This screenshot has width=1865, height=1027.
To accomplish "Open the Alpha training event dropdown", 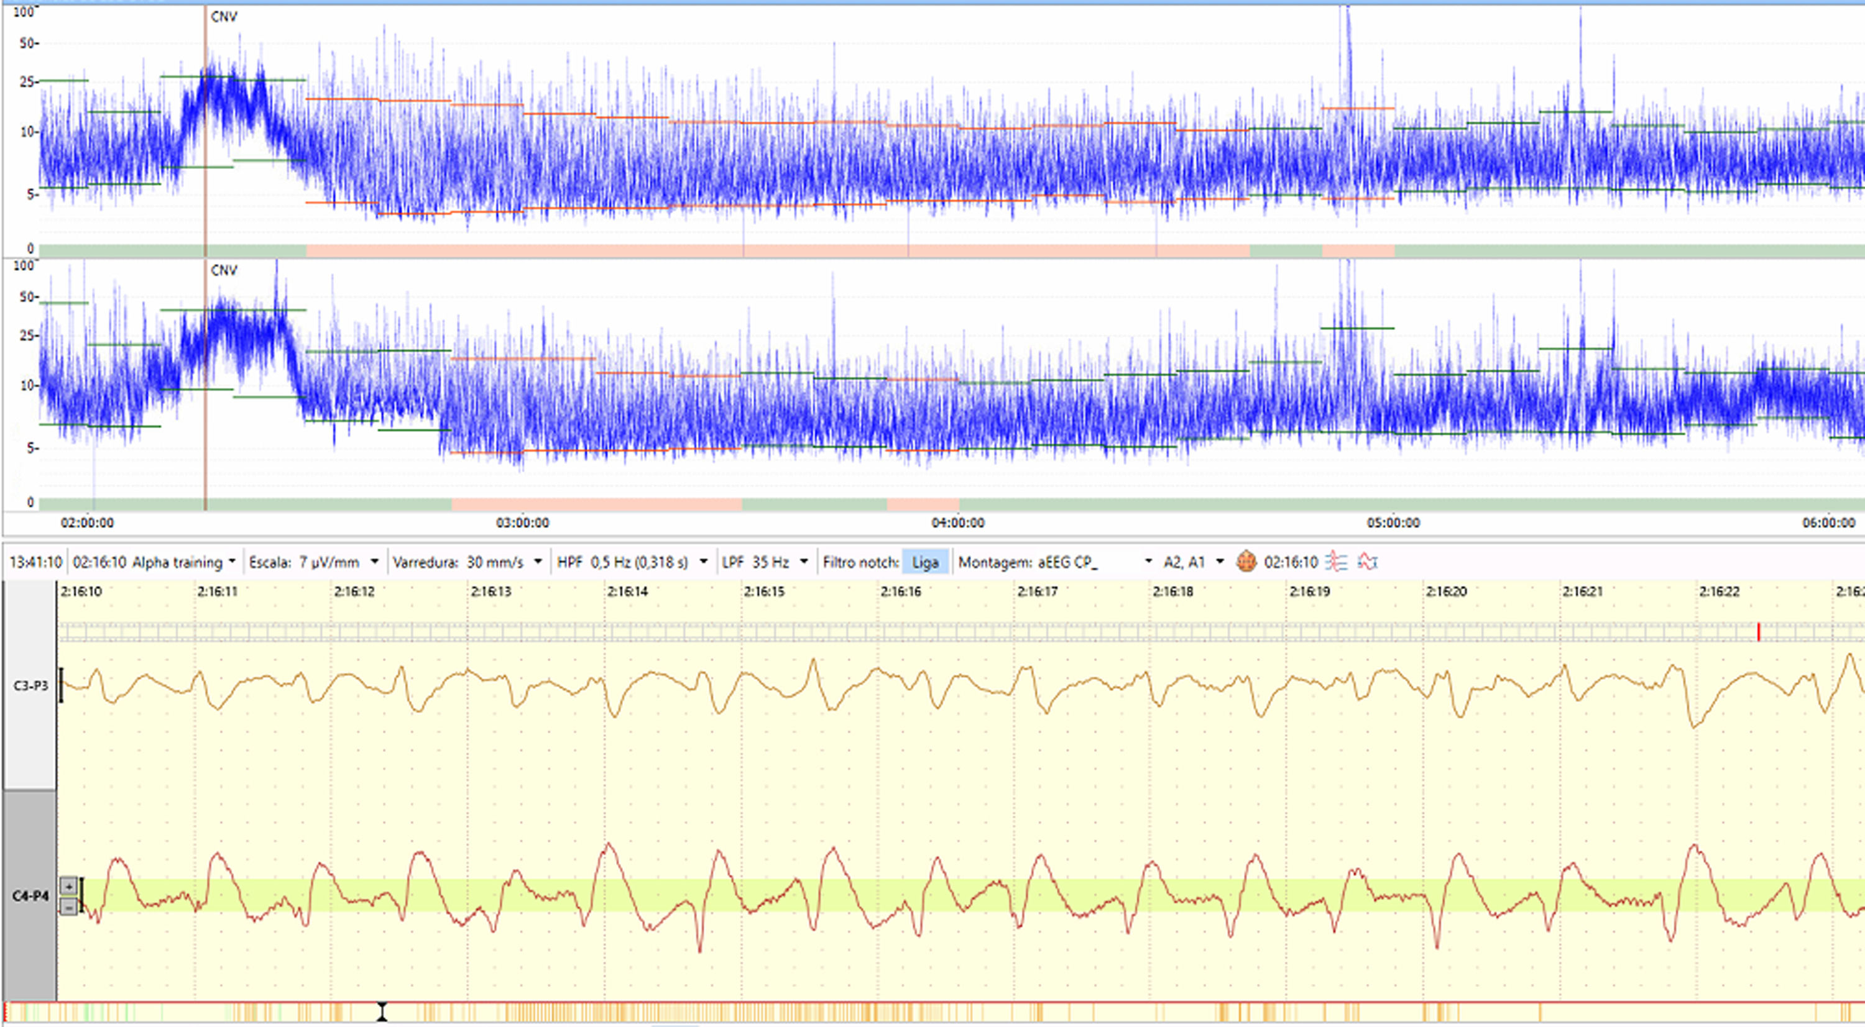I will [x=232, y=562].
